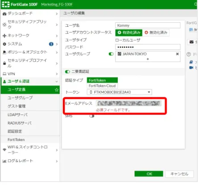Click the OK button
Screen dimensions: 199x185
[x=149, y=174]
